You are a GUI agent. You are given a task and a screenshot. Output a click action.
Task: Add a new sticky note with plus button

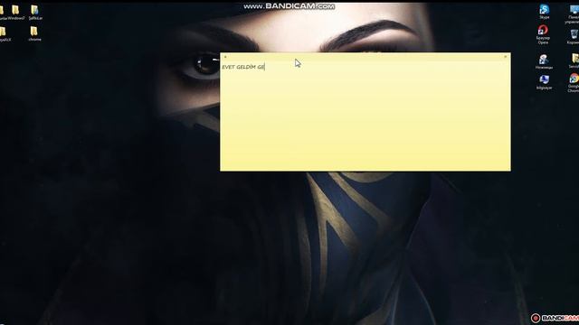[225, 57]
